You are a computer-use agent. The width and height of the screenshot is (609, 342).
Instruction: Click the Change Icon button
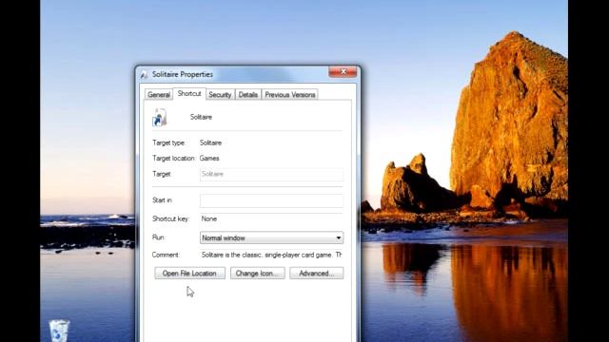pos(257,274)
